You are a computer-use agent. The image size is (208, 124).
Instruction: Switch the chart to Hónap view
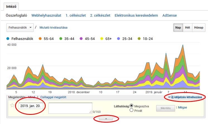coord(199,28)
